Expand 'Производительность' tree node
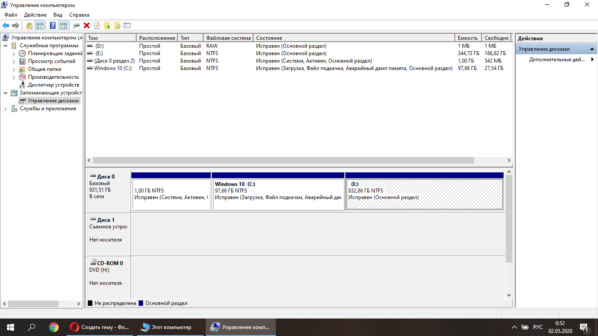Viewport: 598px width, 336px height. point(14,77)
